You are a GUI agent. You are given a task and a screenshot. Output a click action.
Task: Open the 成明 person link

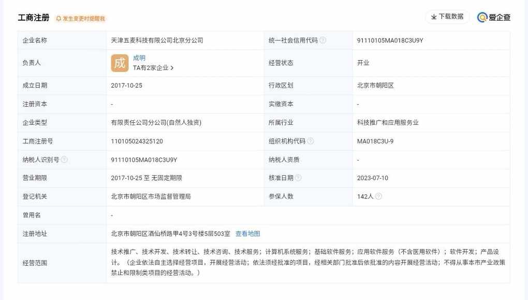pos(139,58)
